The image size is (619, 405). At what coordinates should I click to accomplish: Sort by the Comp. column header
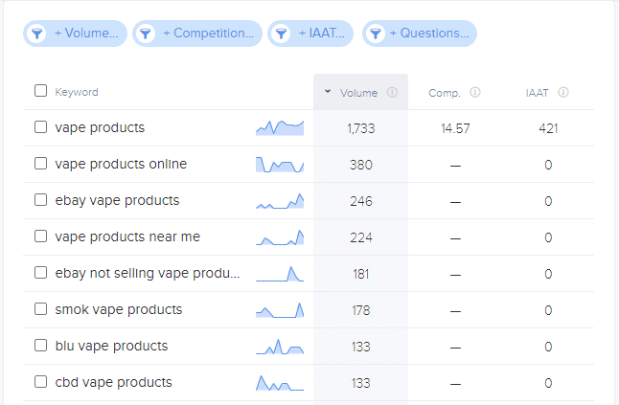click(x=445, y=93)
